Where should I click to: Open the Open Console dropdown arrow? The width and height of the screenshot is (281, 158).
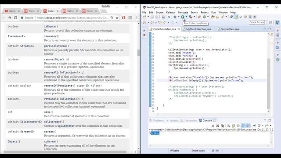pyautogui.click(x=270, y=126)
